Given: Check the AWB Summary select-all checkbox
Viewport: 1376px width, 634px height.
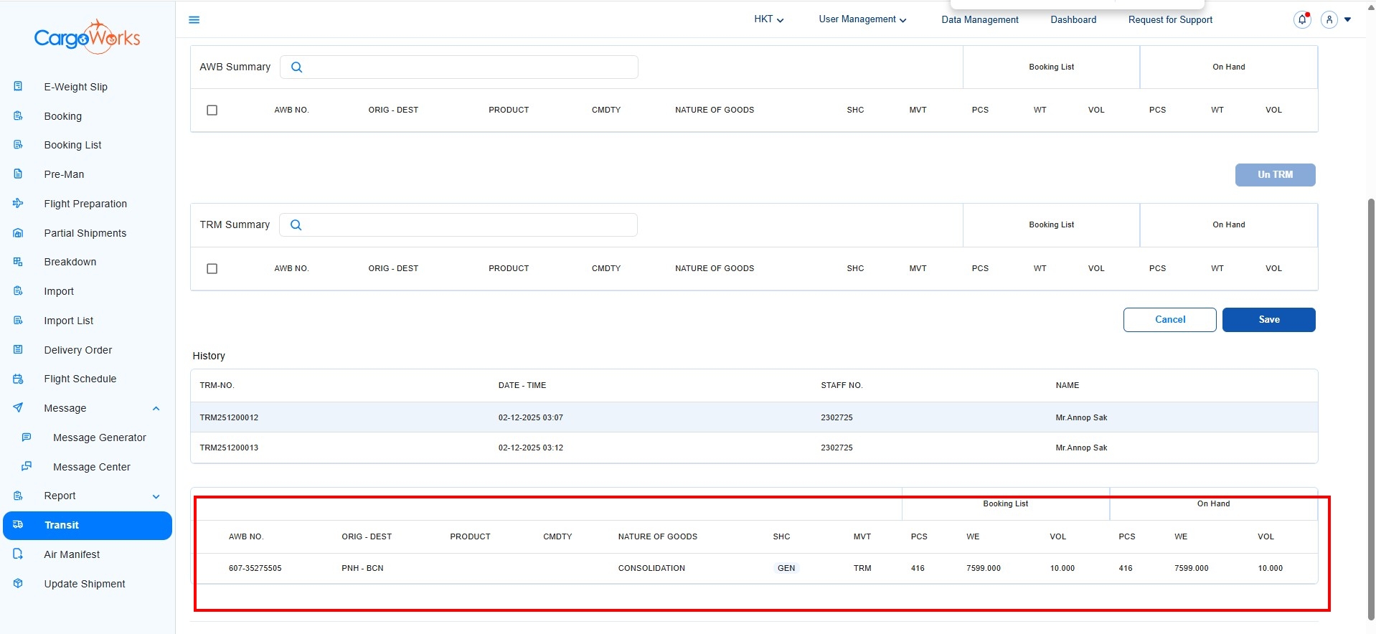Looking at the screenshot, I should coord(212,110).
